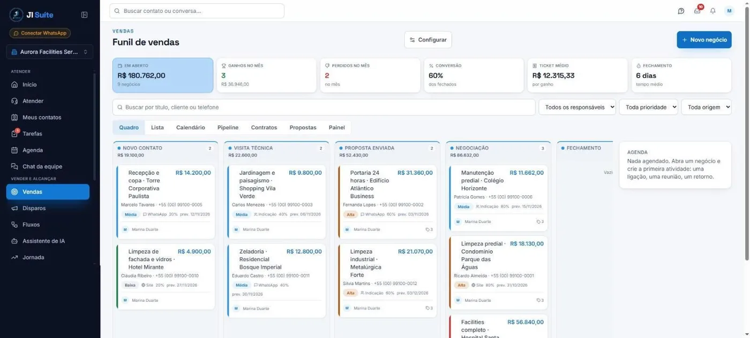Click the Meus contatos icon
The width and height of the screenshot is (750, 338).
(x=14, y=117)
